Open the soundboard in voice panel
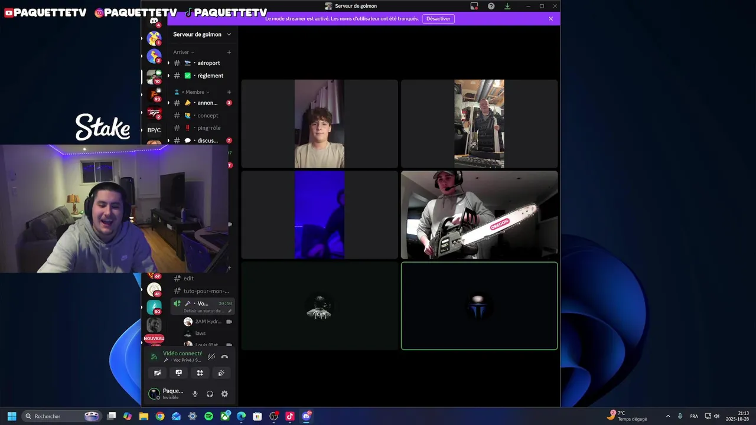 pyautogui.click(x=221, y=373)
